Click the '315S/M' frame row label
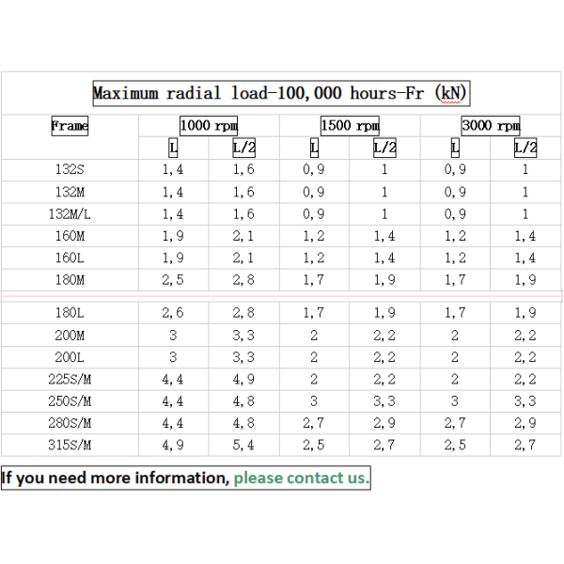This screenshot has height=564, width=564. point(70,446)
